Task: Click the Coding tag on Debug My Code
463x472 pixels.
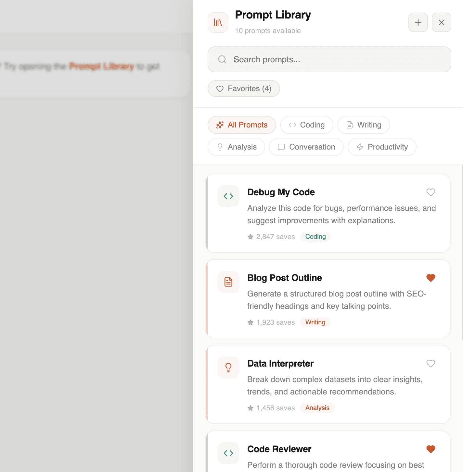Action: coord(315,237)
